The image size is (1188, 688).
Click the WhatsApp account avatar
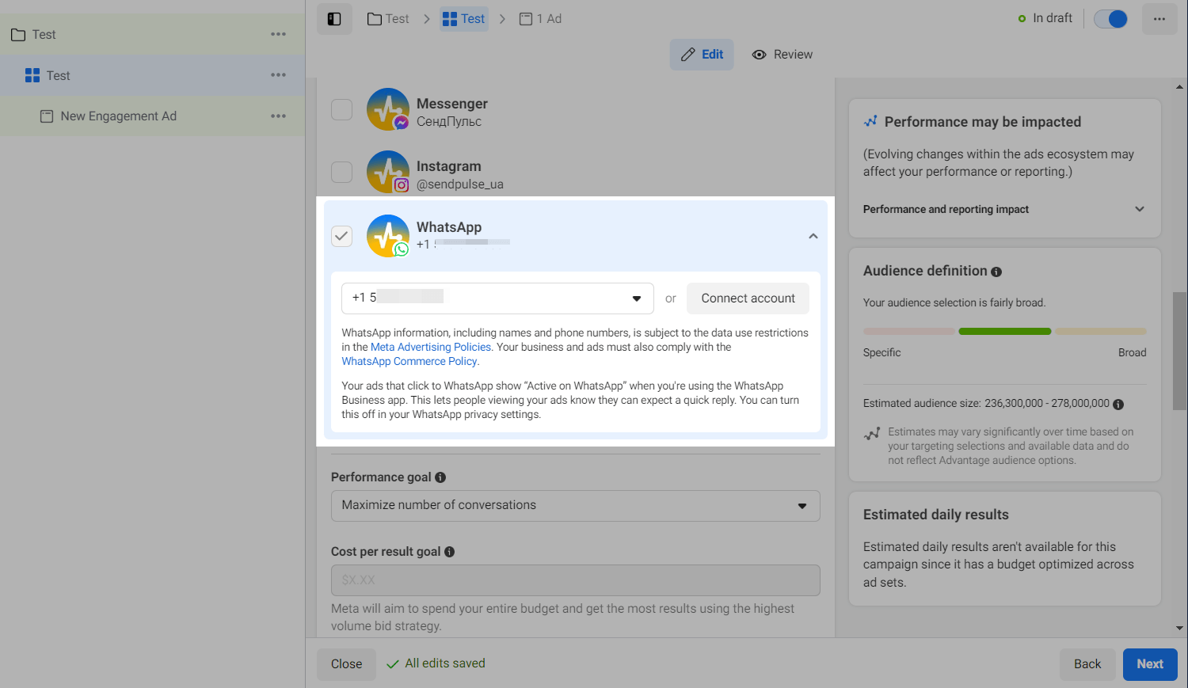pos(388,236)
